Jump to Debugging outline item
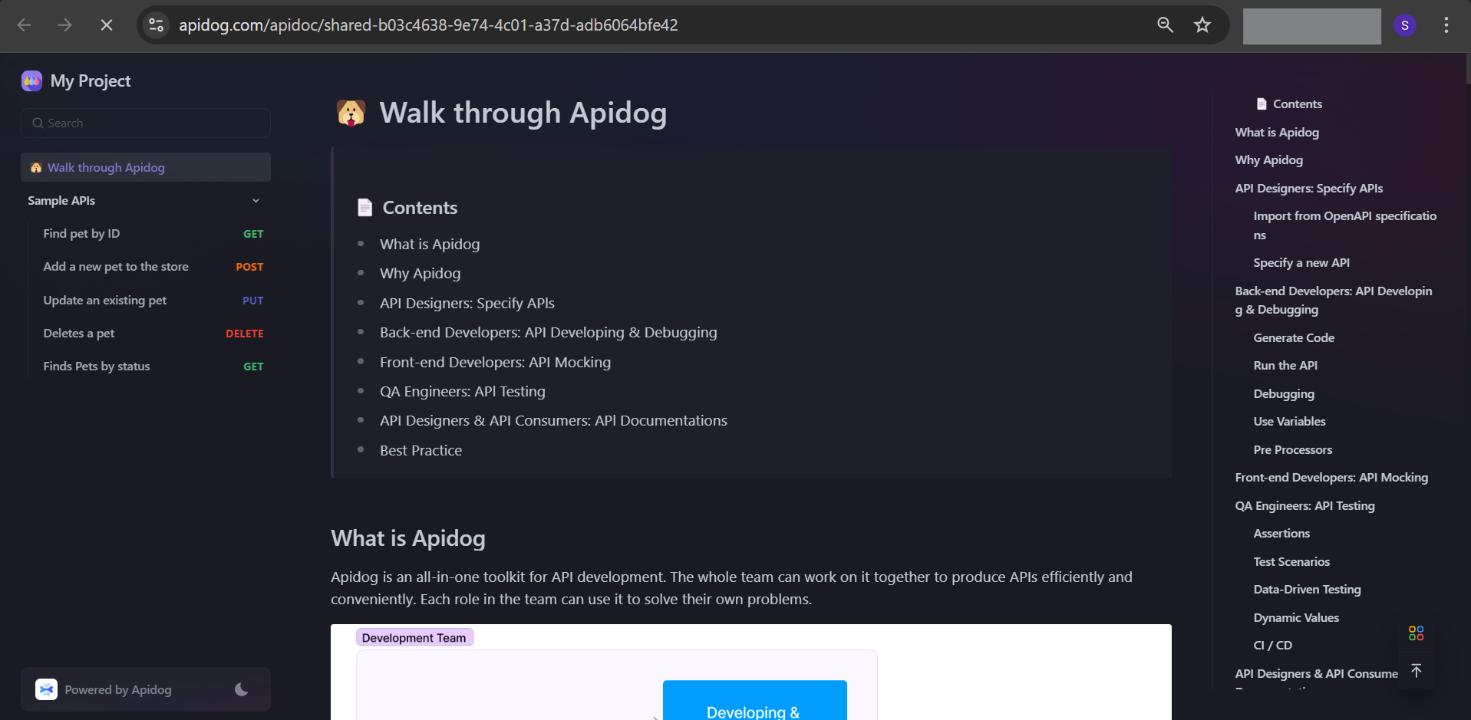 [x=1284, y=393]
